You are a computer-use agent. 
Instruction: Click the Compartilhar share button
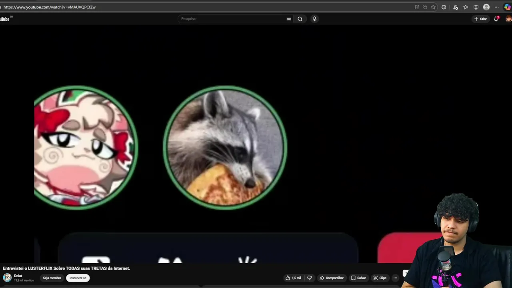coord(332,278)
